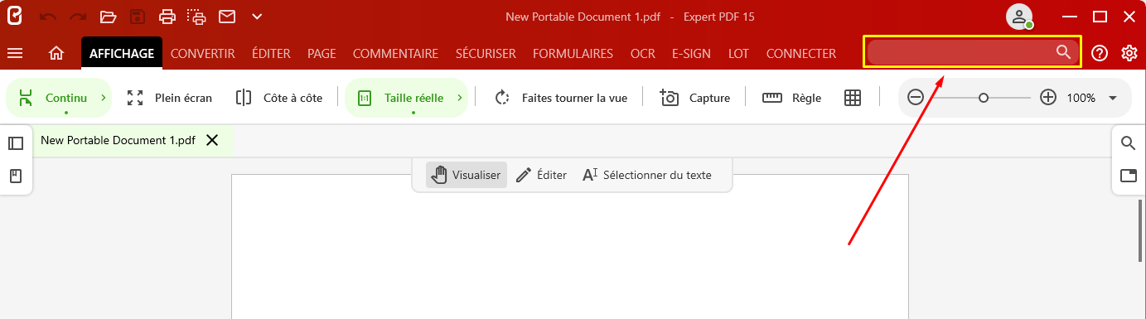Viewport: 1146px width, 319px height.
Task: Switch to Éditer pencil mode
Action: point(541,175)
